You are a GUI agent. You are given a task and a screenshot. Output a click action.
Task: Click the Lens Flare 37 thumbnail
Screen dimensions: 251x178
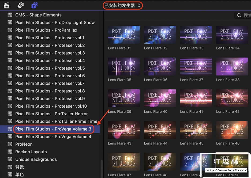tap(196, 66)
